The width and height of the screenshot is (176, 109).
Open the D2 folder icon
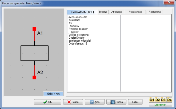(x=158, y=99)
